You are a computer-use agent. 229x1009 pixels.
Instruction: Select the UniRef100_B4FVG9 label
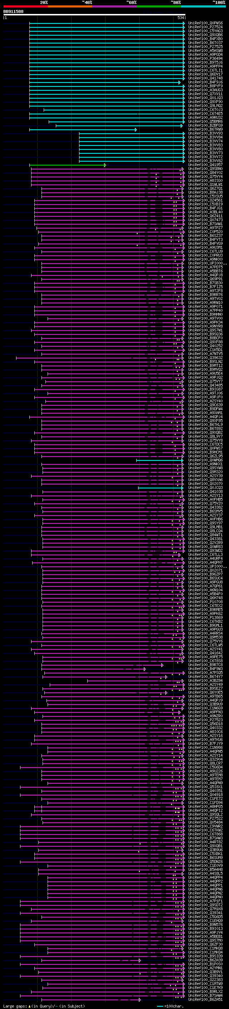[x=205, y=244]
